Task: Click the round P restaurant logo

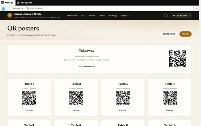Action: (x=10, y=16)
